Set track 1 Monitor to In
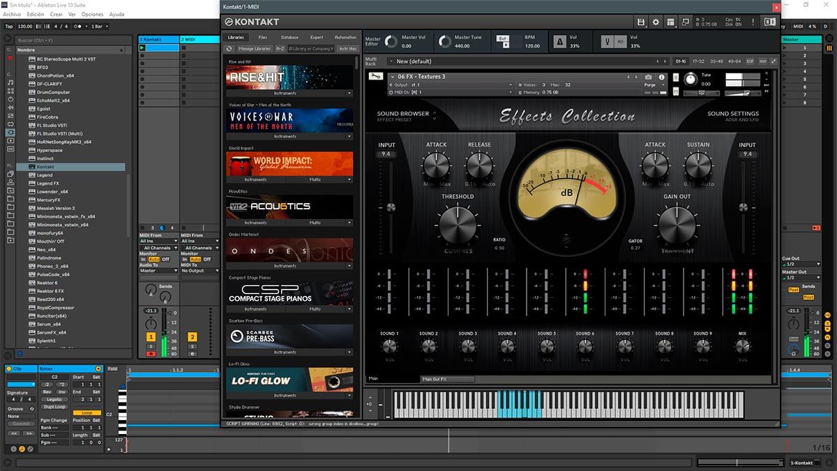Screen dimensions: 837x471 point(144,259)
